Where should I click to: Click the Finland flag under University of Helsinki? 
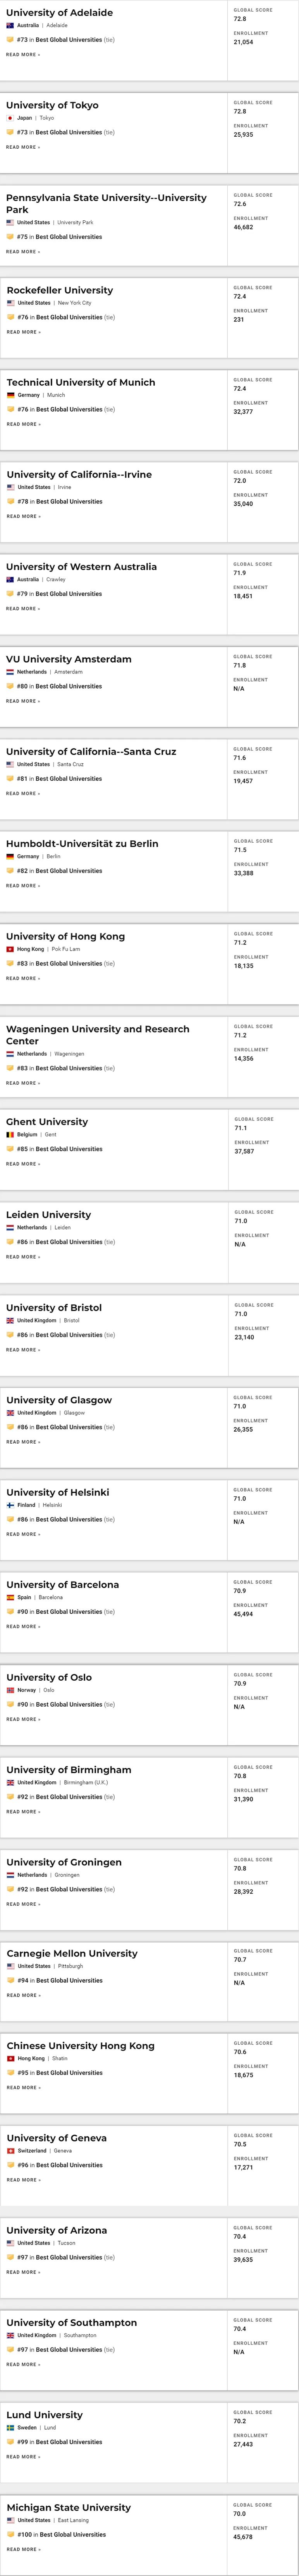(x=10, y=1505)
